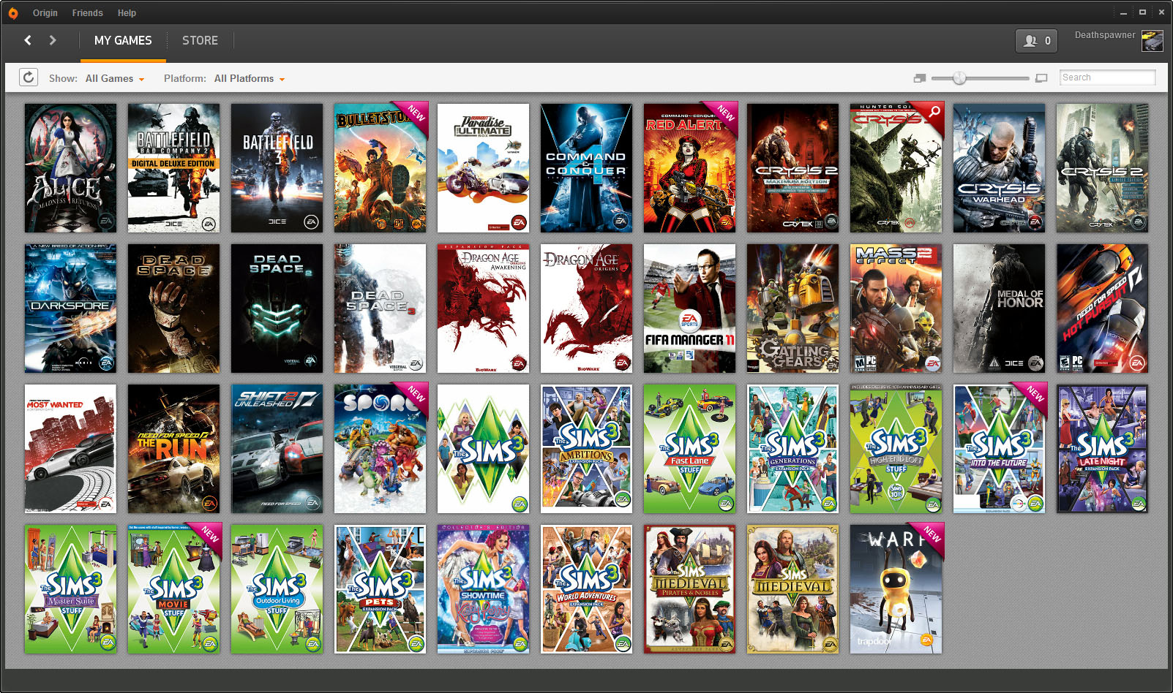
Task: Switch to the My Games tab
Action: 123,41
